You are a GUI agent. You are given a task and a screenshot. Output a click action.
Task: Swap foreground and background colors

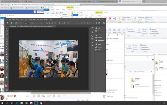pos(7,84)
